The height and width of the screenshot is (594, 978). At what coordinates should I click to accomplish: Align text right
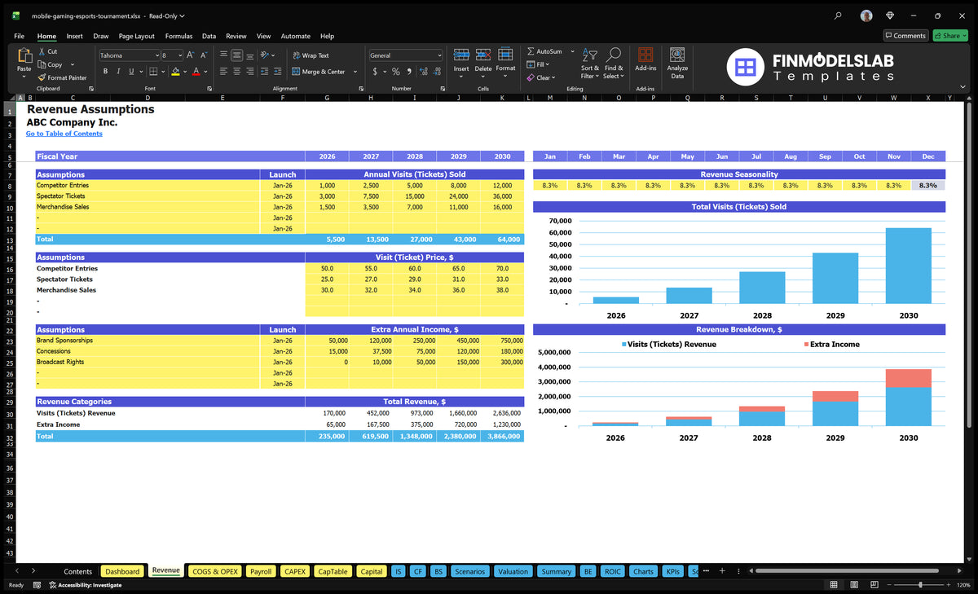pyautogui.click(x=249, y=72)
